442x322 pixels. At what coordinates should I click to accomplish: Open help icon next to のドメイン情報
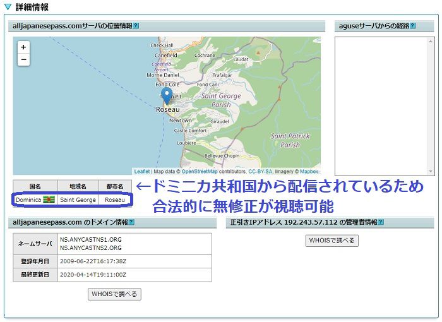pos(131,222)
